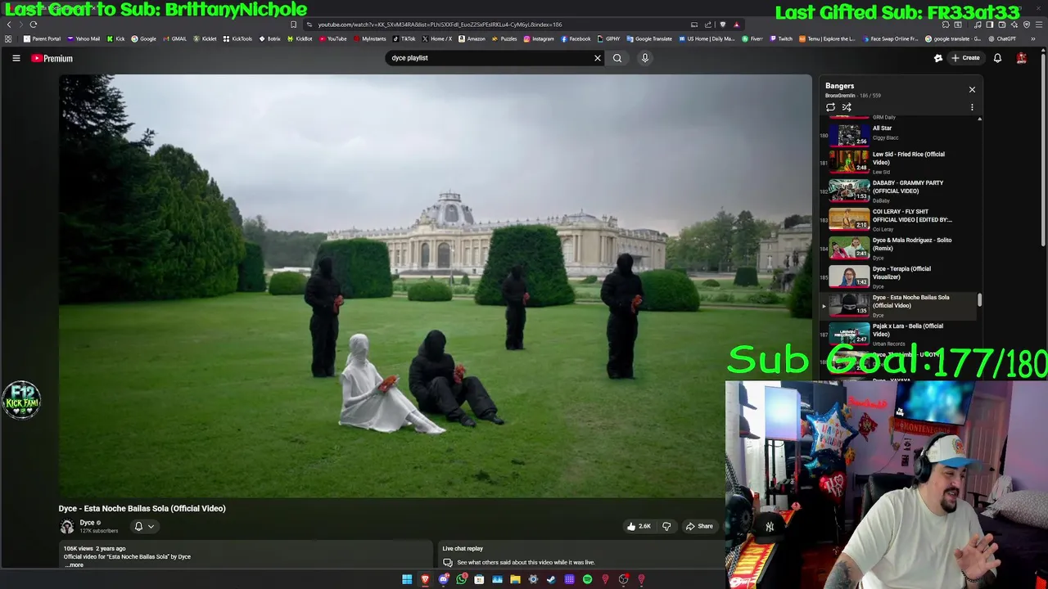1048x589 pixels.
Task: Open File Explorer from taskbar
Action: (x=515, y=579)
